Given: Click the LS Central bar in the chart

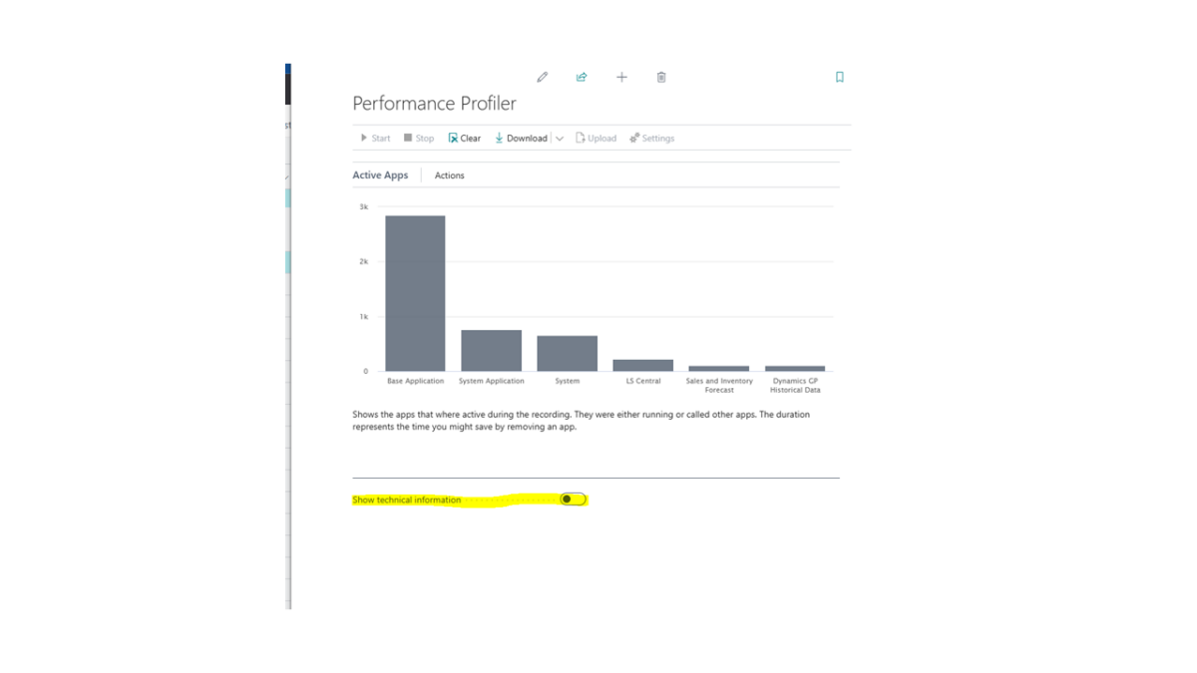Looking at the screenshot, I should (642, 366).
